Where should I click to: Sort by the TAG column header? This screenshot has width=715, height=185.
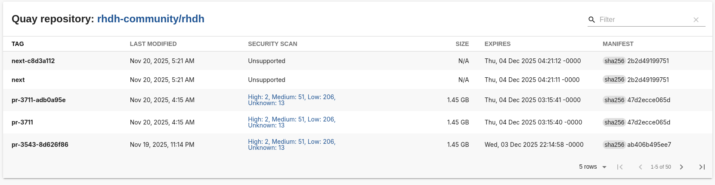(18, 44)
